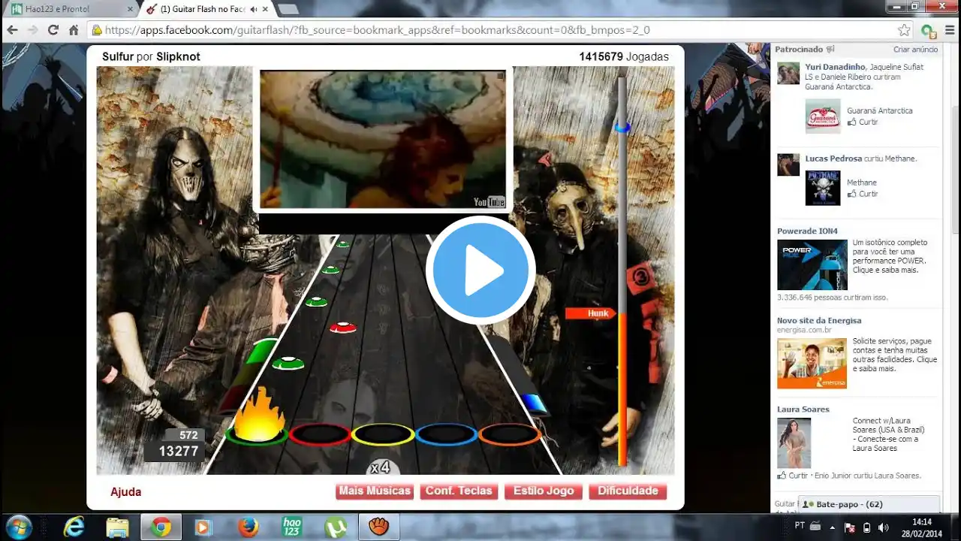Mute the tab audio speaker icon
The width and height of the screenshot is (961, 541).
click(x=254, y=9)
